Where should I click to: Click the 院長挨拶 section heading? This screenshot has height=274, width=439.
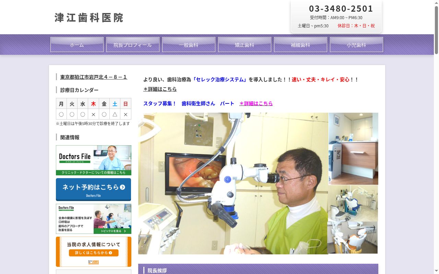[x=157, y=271]
